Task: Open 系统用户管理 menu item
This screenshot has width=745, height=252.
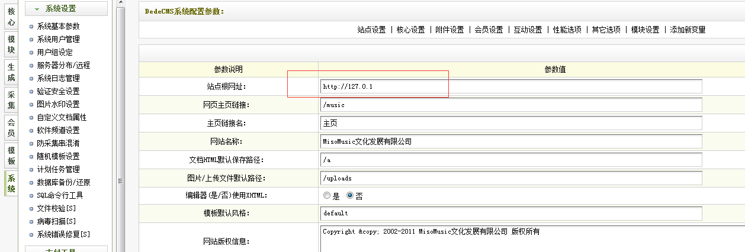Action: tap(58, 39)
